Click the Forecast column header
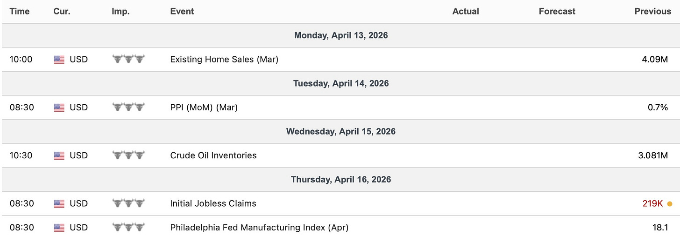The height and width of the screenshot is (236, 680). pyautogui.click(x=557, y=11)
